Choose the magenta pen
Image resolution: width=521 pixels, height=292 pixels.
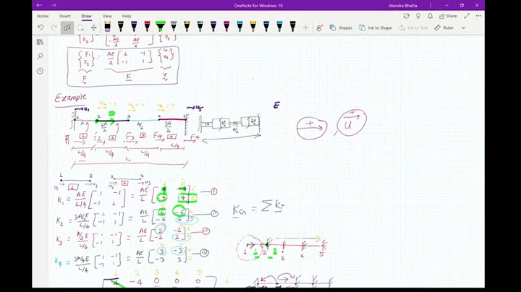tap(226, 27)
